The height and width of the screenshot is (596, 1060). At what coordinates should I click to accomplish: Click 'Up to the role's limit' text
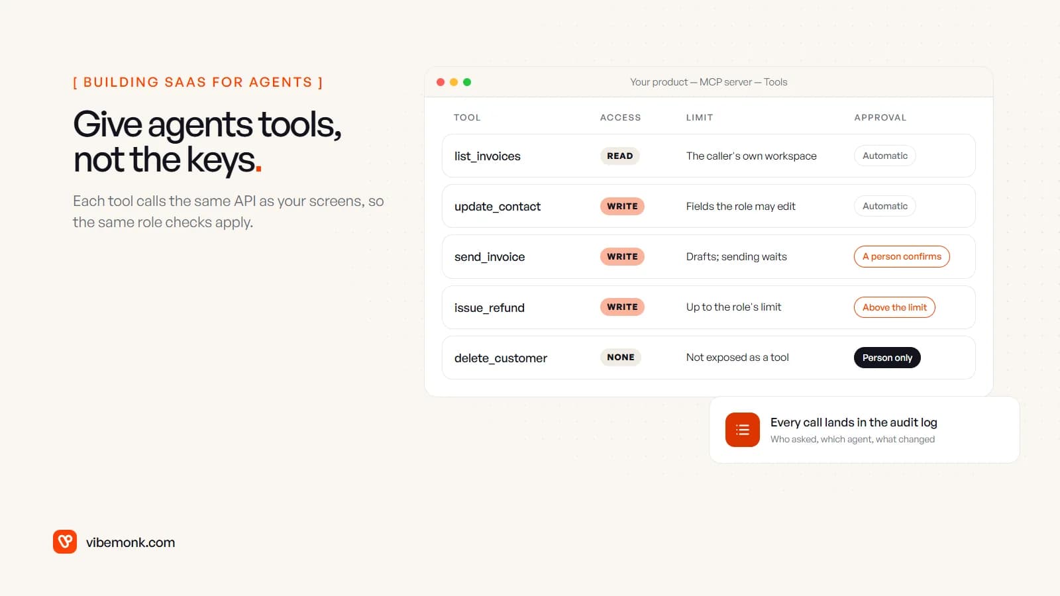733,307
